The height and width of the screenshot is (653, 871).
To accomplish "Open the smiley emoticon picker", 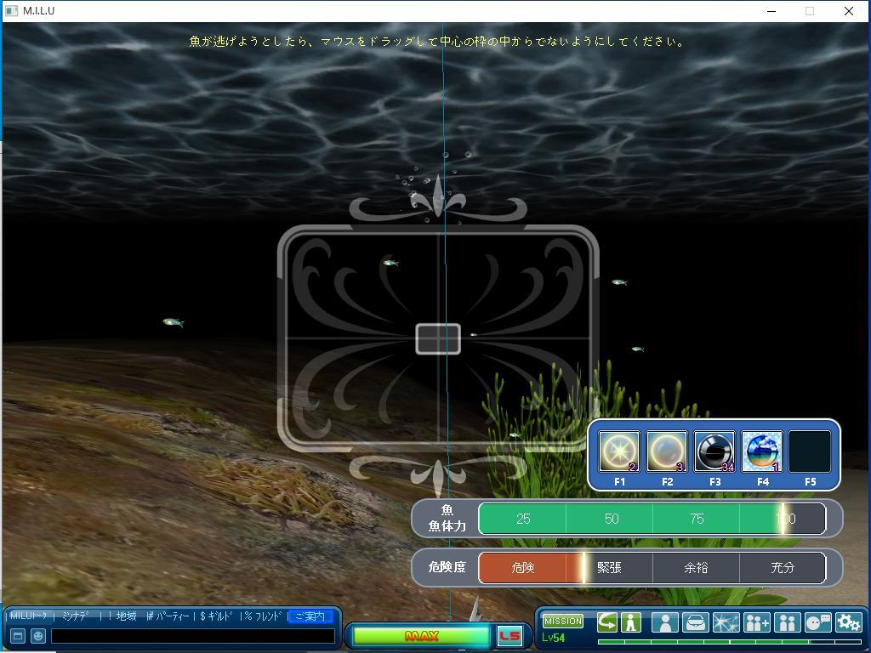I will tap(37, 636).
